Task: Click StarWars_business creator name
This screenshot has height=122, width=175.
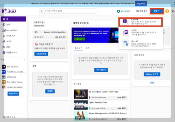Action: click(x=99, y=98)
